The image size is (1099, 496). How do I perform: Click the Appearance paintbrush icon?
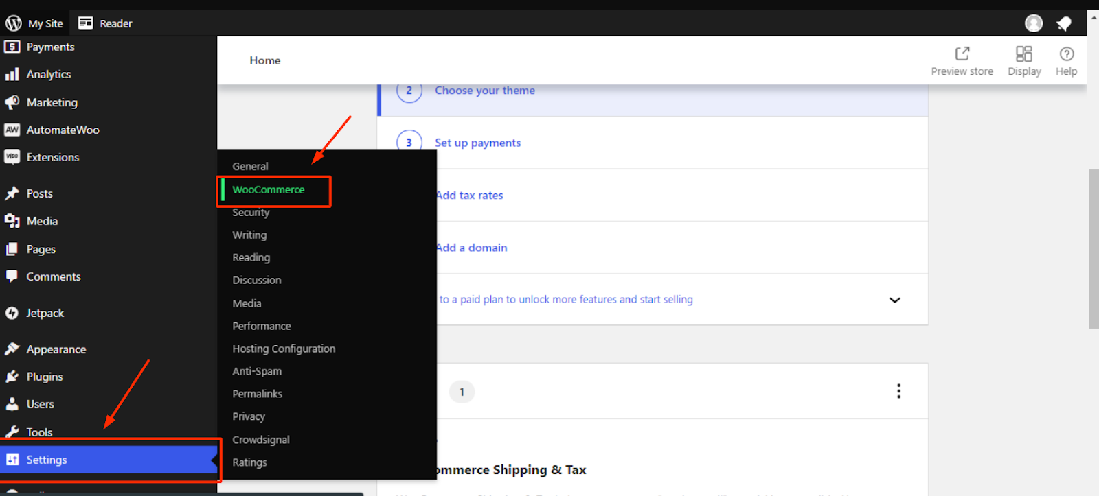[12, 349]
